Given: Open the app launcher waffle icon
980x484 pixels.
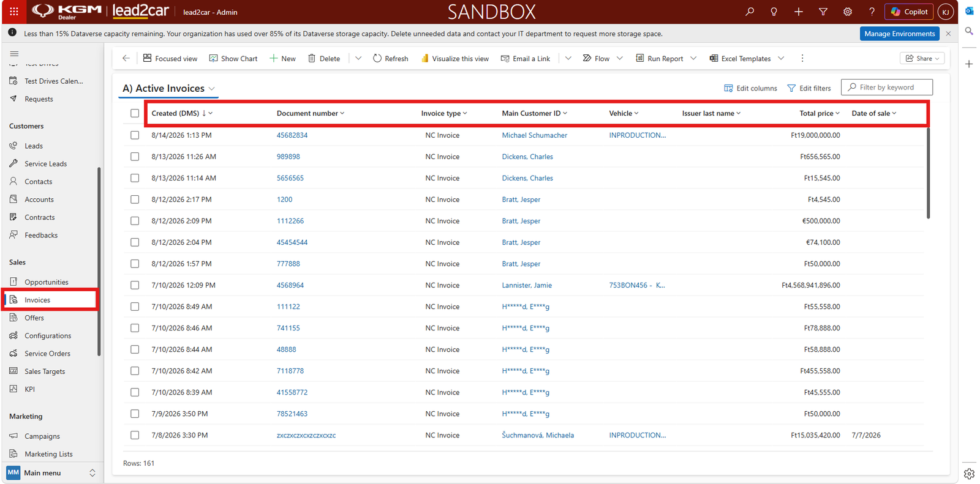Looking at the screenshot, I should click(x=14, y=12).
